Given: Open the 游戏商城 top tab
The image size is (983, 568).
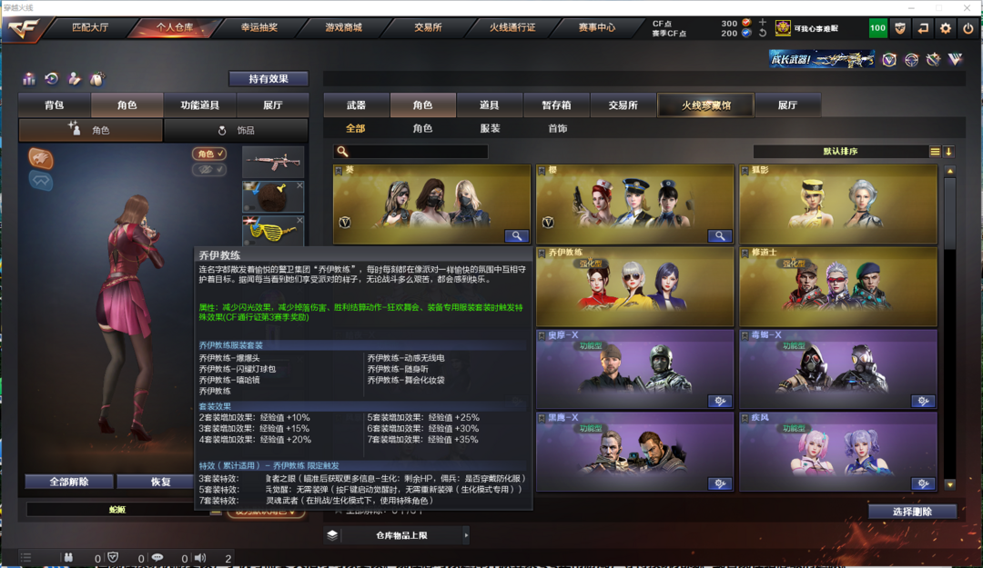Looking at the screenshot, I should pos(343,27).
